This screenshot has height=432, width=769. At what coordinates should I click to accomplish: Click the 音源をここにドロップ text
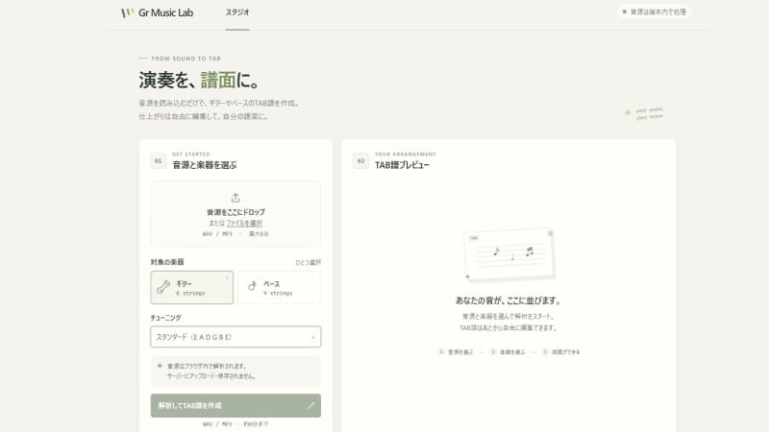pos(236,212)
